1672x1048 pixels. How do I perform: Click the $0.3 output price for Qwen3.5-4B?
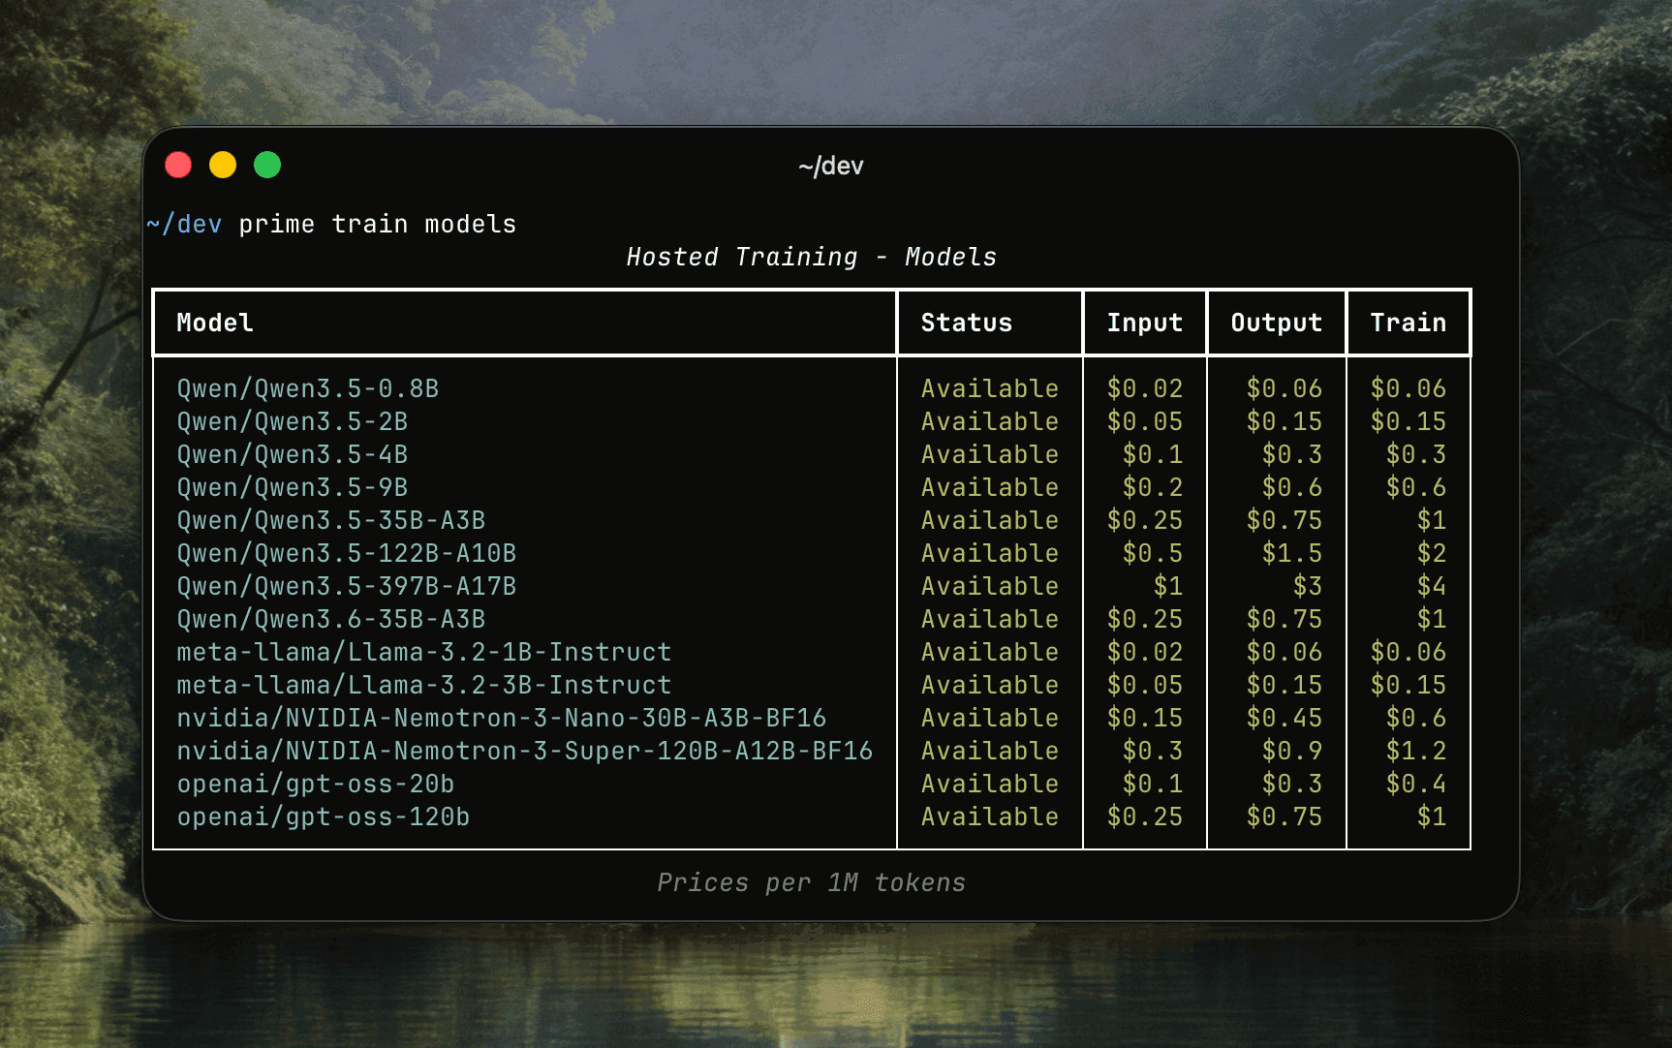tap(1292, 455)
